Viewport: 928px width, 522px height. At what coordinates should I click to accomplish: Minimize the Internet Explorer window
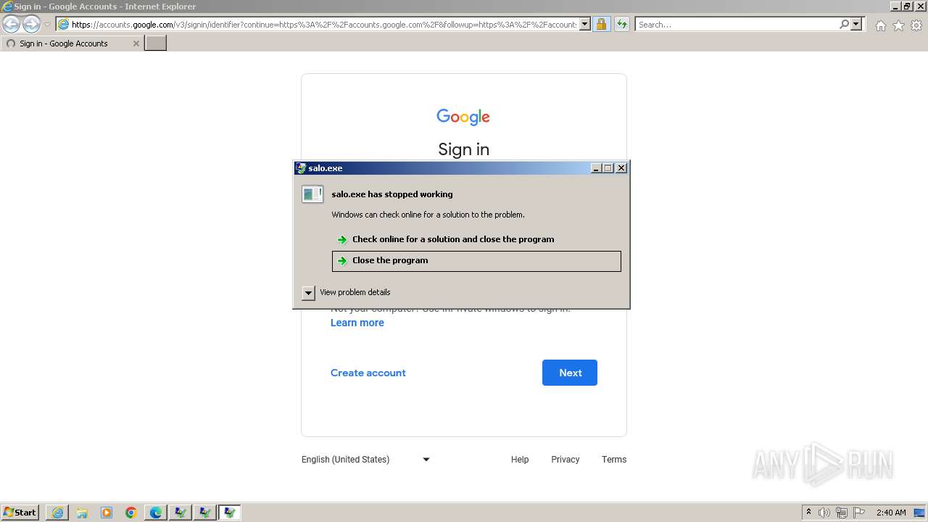[896, 6]
